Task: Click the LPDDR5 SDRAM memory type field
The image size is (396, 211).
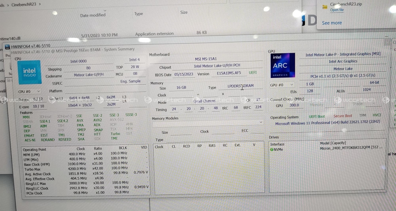Action: [x=240, y=86]
